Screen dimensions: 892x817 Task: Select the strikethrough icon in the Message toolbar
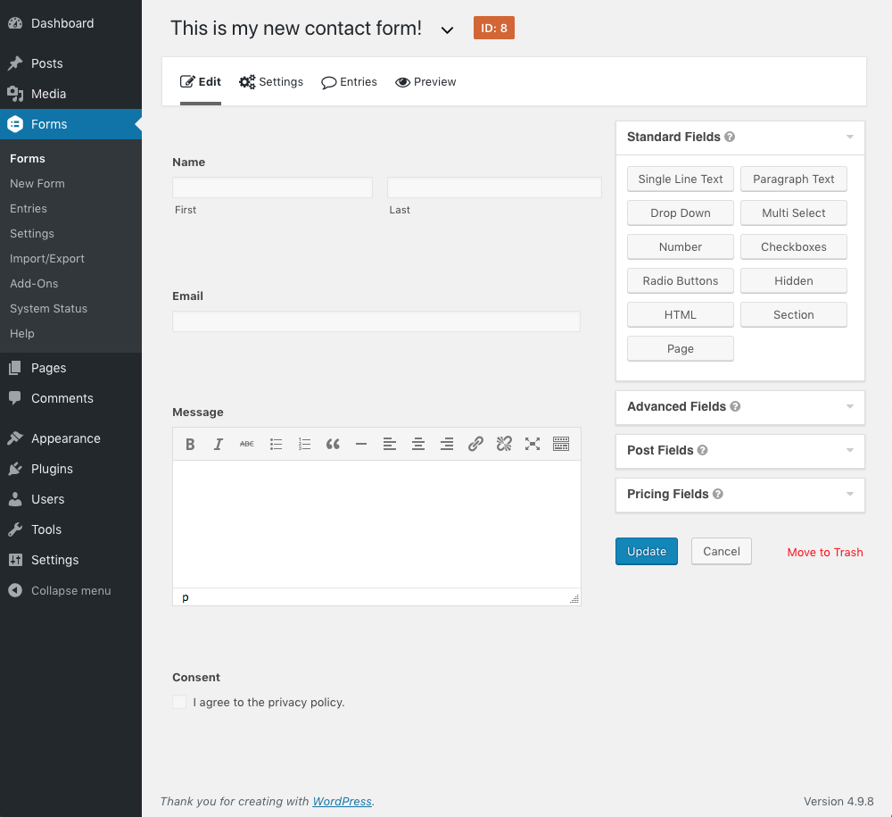[x=247, y=444]
